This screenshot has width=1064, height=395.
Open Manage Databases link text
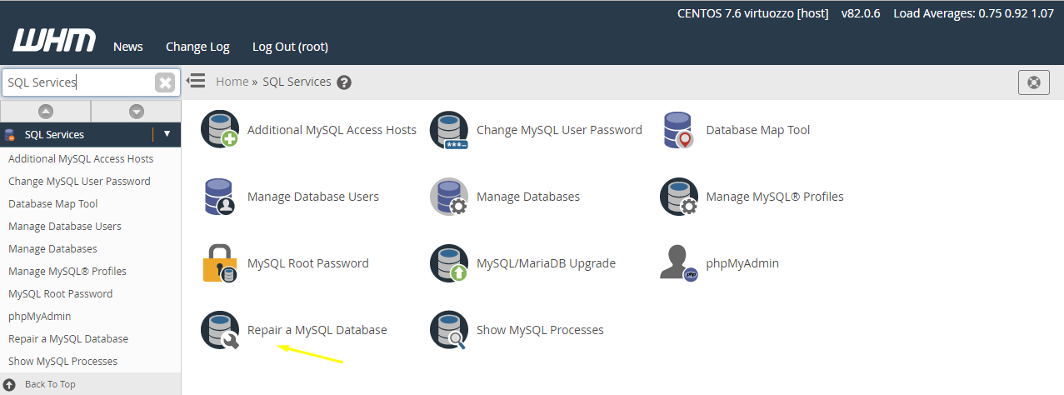pos(528,197)
